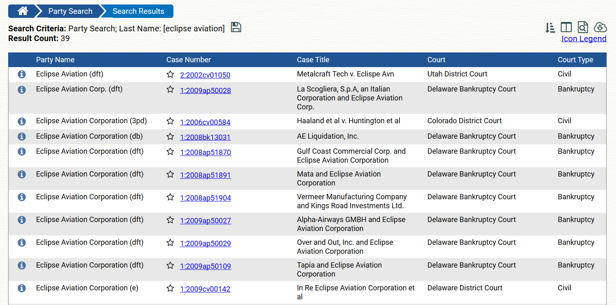Select case title Tapia and Eclipse Aviation Corporation
Viewport: 616px width, 305px height.
click(x=340, y=270)
